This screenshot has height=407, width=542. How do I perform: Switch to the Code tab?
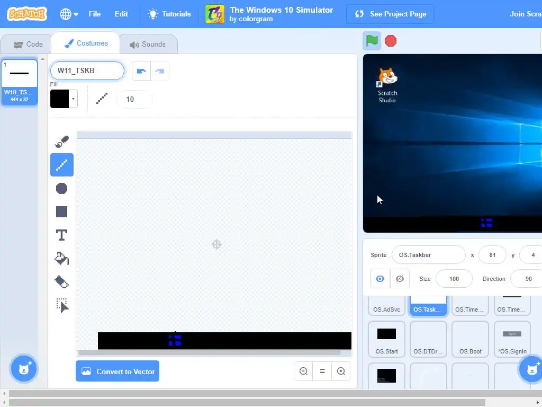28,45
